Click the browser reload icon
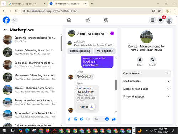Image resolution: width=178 pixels, height=134 pixels. point(16,11)
